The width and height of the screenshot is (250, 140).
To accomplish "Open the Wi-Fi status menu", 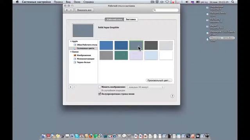I will pyautogui.click(x=167, y=2).
